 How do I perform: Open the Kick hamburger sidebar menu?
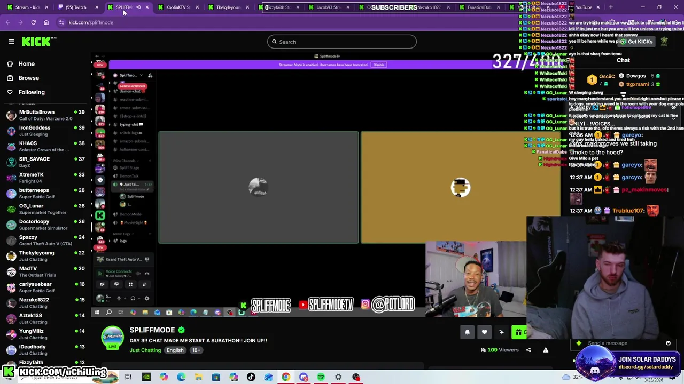11,42
